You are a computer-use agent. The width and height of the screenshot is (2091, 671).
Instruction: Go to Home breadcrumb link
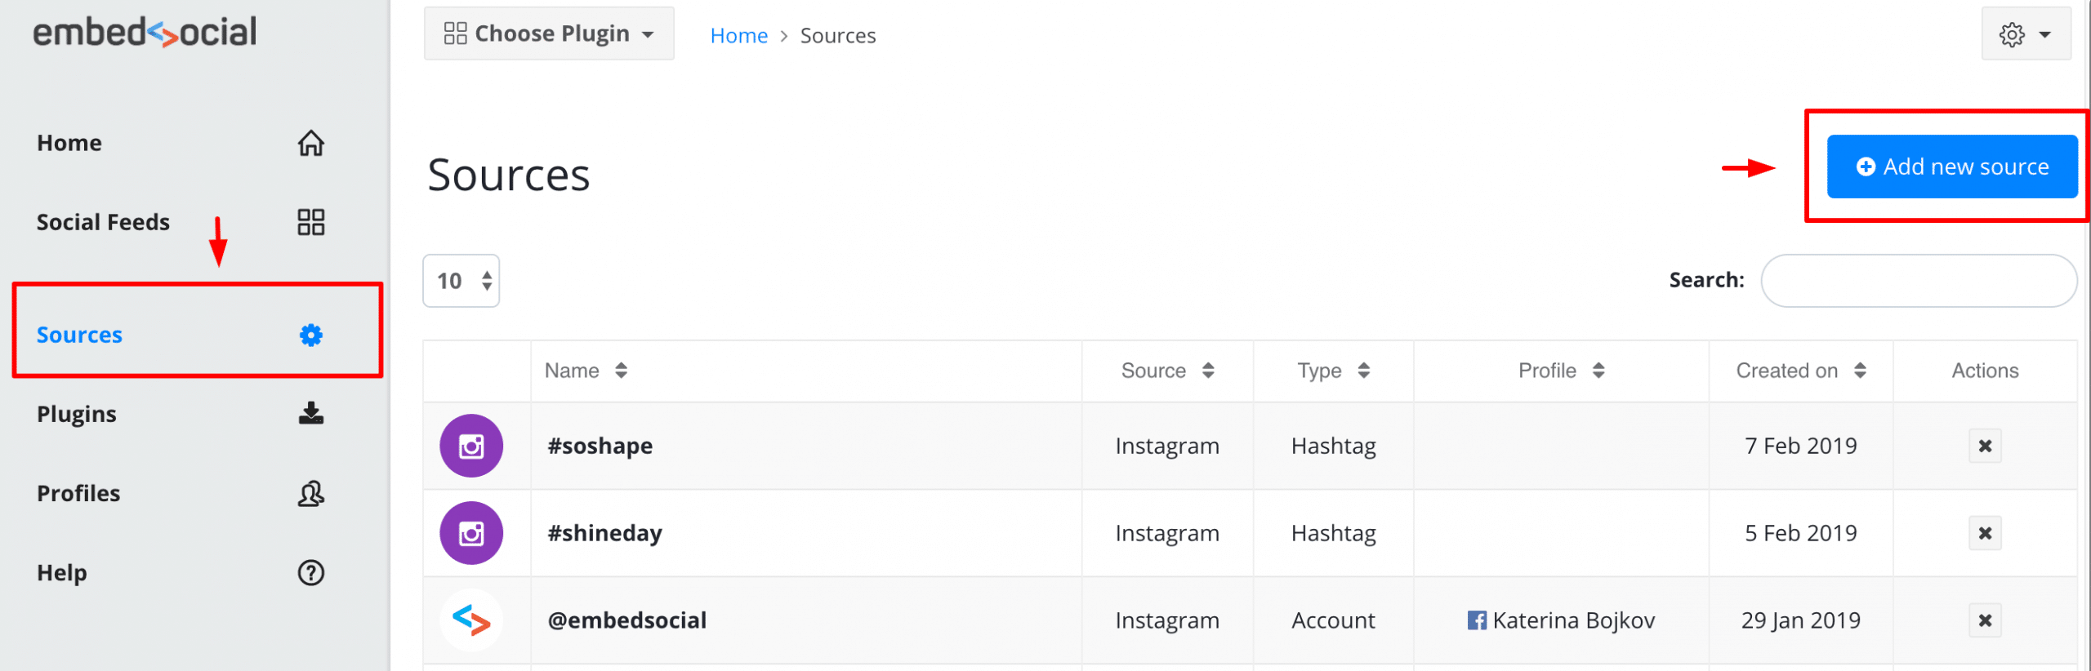738,36
